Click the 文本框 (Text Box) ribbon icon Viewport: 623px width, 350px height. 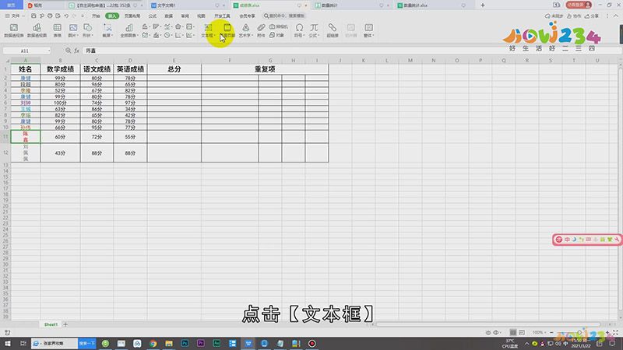point(208,30)
